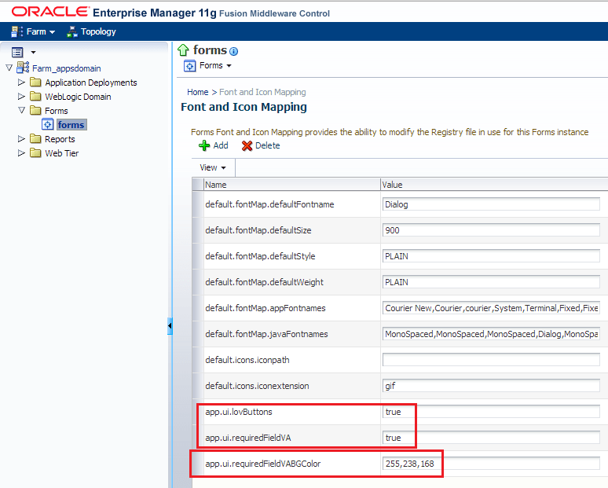This screenshot has width=608, height=488.
Task: Select the default.fontMap.defaultStyle row name
Action: (x=260, y=256)
